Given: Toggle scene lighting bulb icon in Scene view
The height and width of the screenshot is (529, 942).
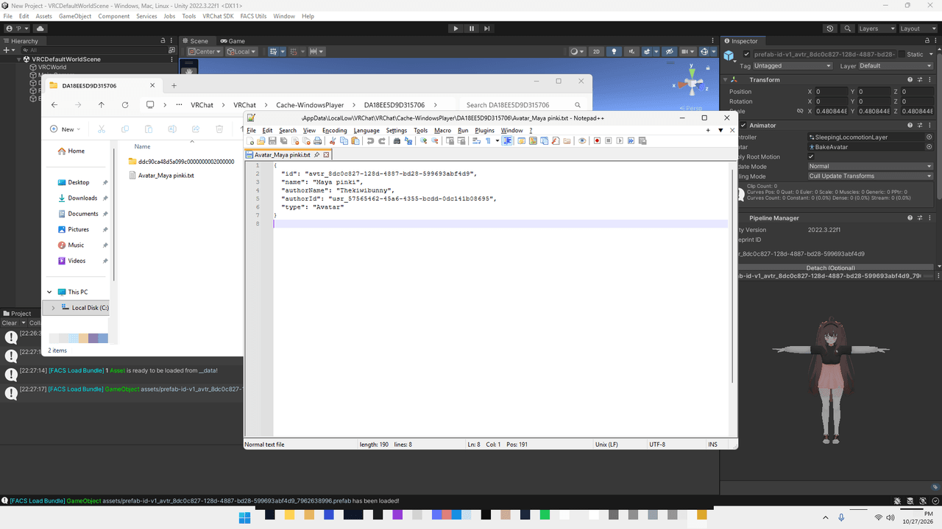Looking at the screenshot, I should tap(614, 51).
